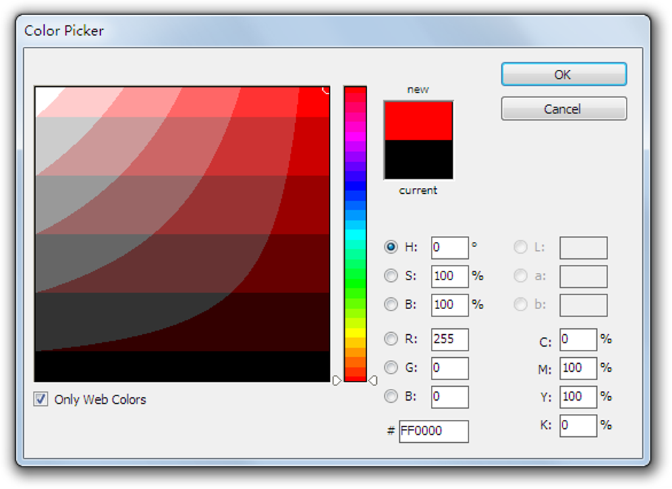Click the R value field showing 255
This screenshot has width=672, height=489.
[449, 339]
